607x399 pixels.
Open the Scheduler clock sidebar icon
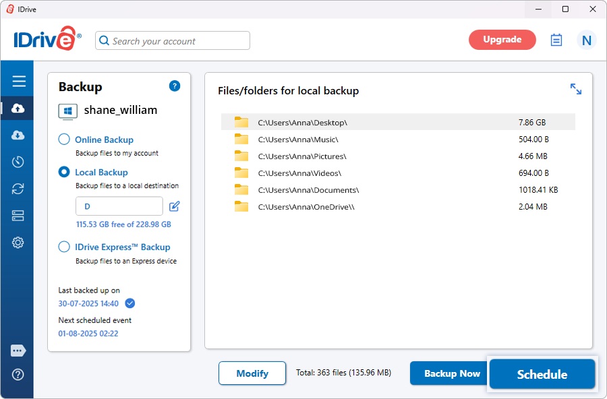[x=18, y=162]
